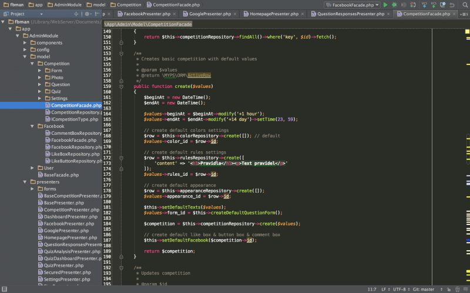Start debugging with the Debug bug icon

click(394, 4)
